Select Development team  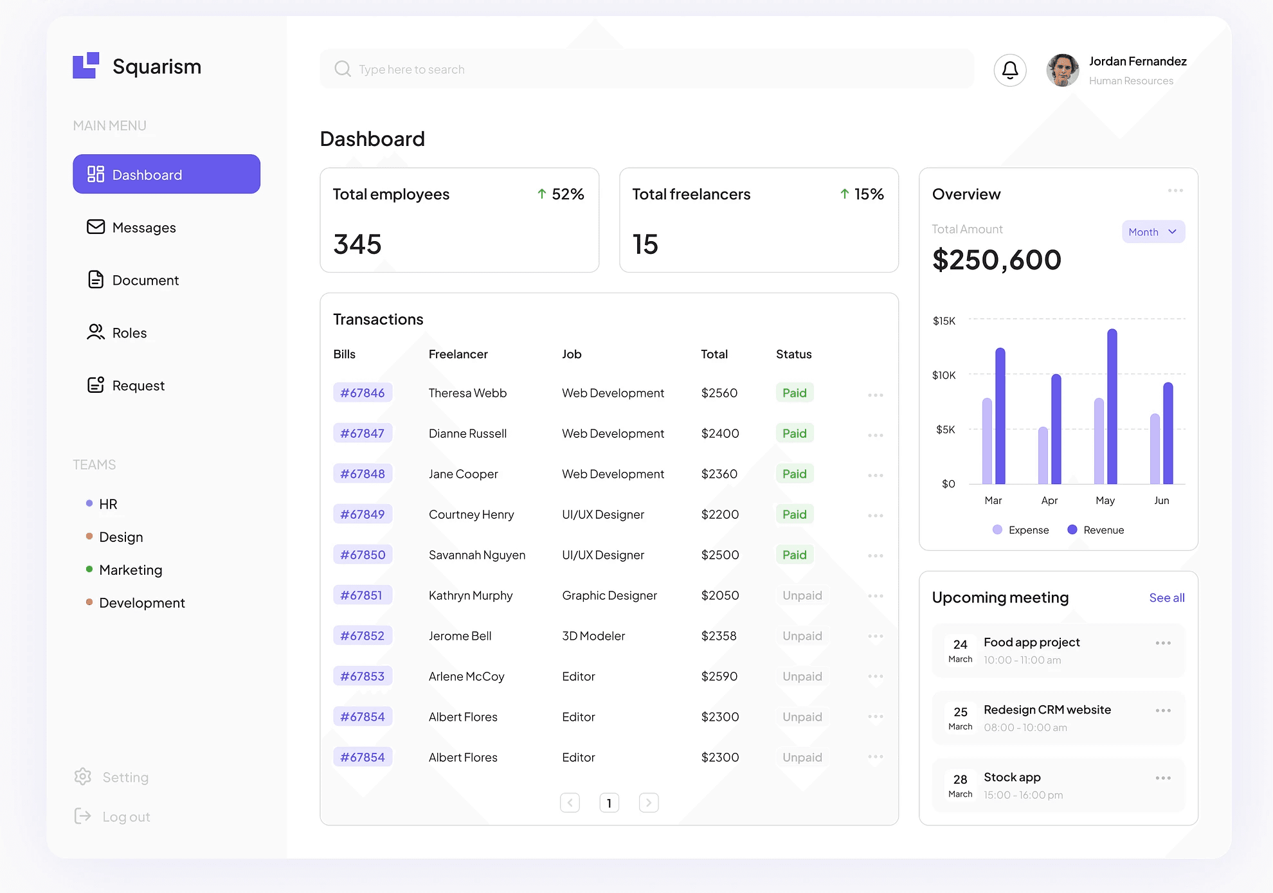[x=142, y=602]
